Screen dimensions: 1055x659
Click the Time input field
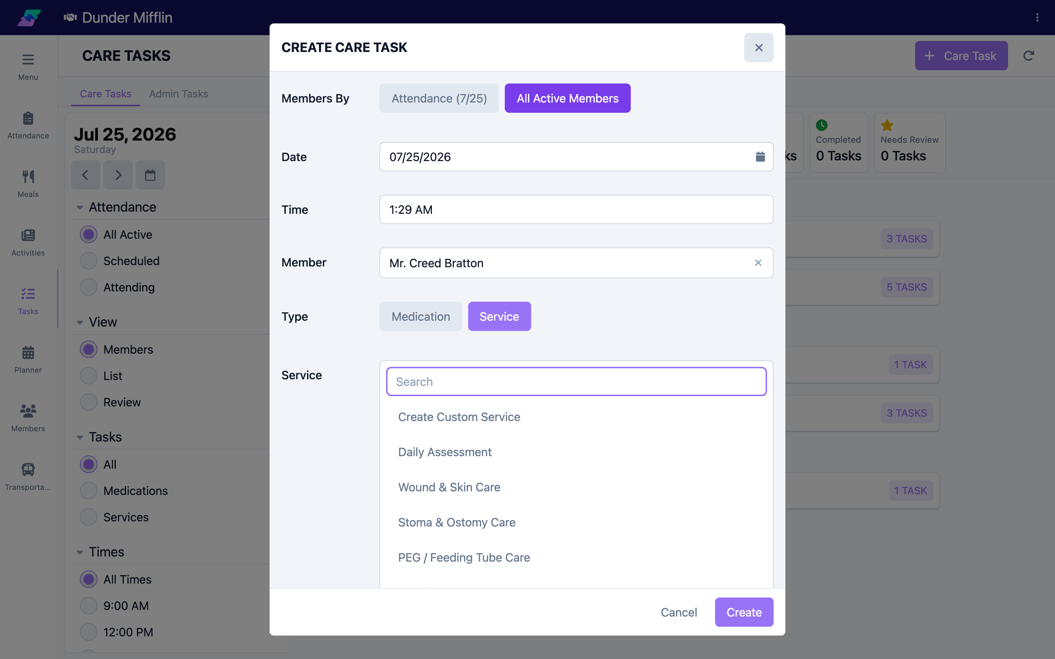576,210
